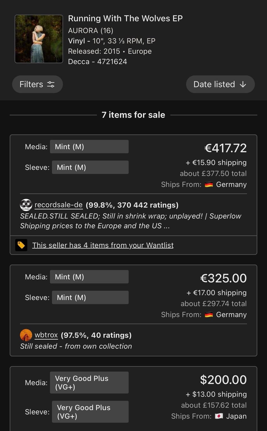
Task: Click the yellow wantlist tag icon
Action: [x=21, y=245]
